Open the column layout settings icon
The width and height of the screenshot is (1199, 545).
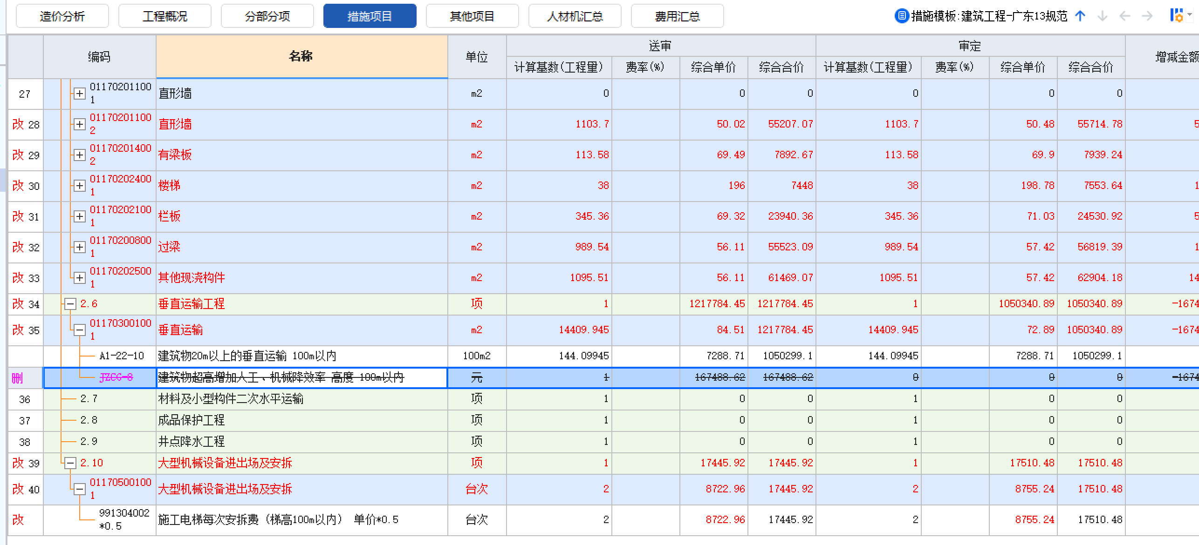[1178, 15]
